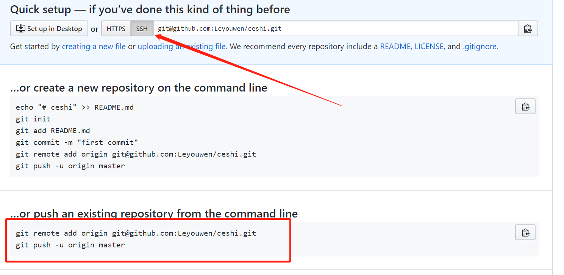564x275 pixels.
Task: Click the Set up in Desktop button
Action: tap(49, 29)
